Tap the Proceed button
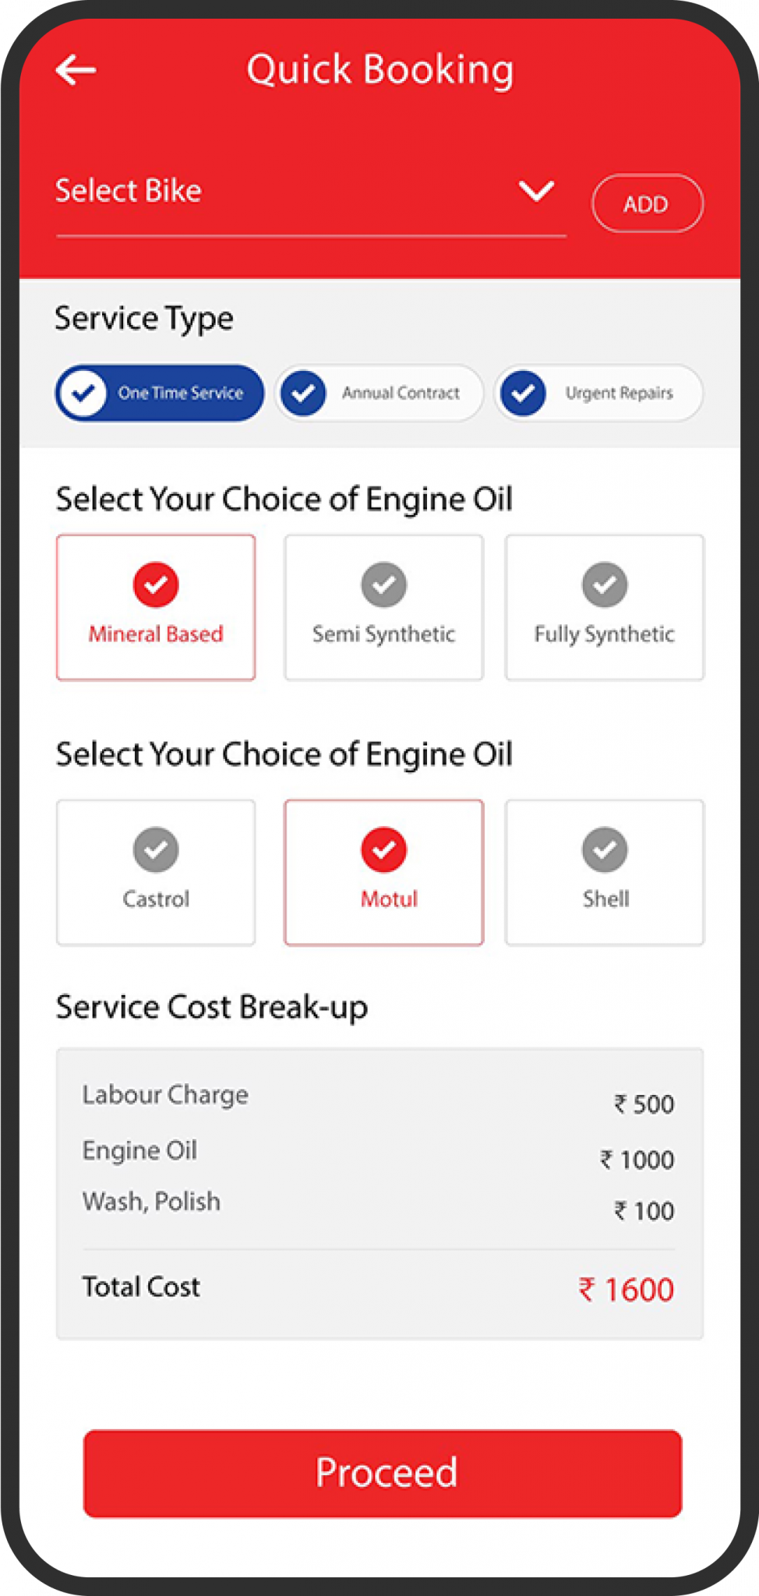 (x=383, y=1473)
